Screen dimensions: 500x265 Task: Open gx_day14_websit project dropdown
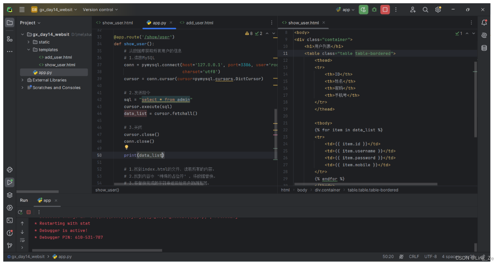(54, 9)
